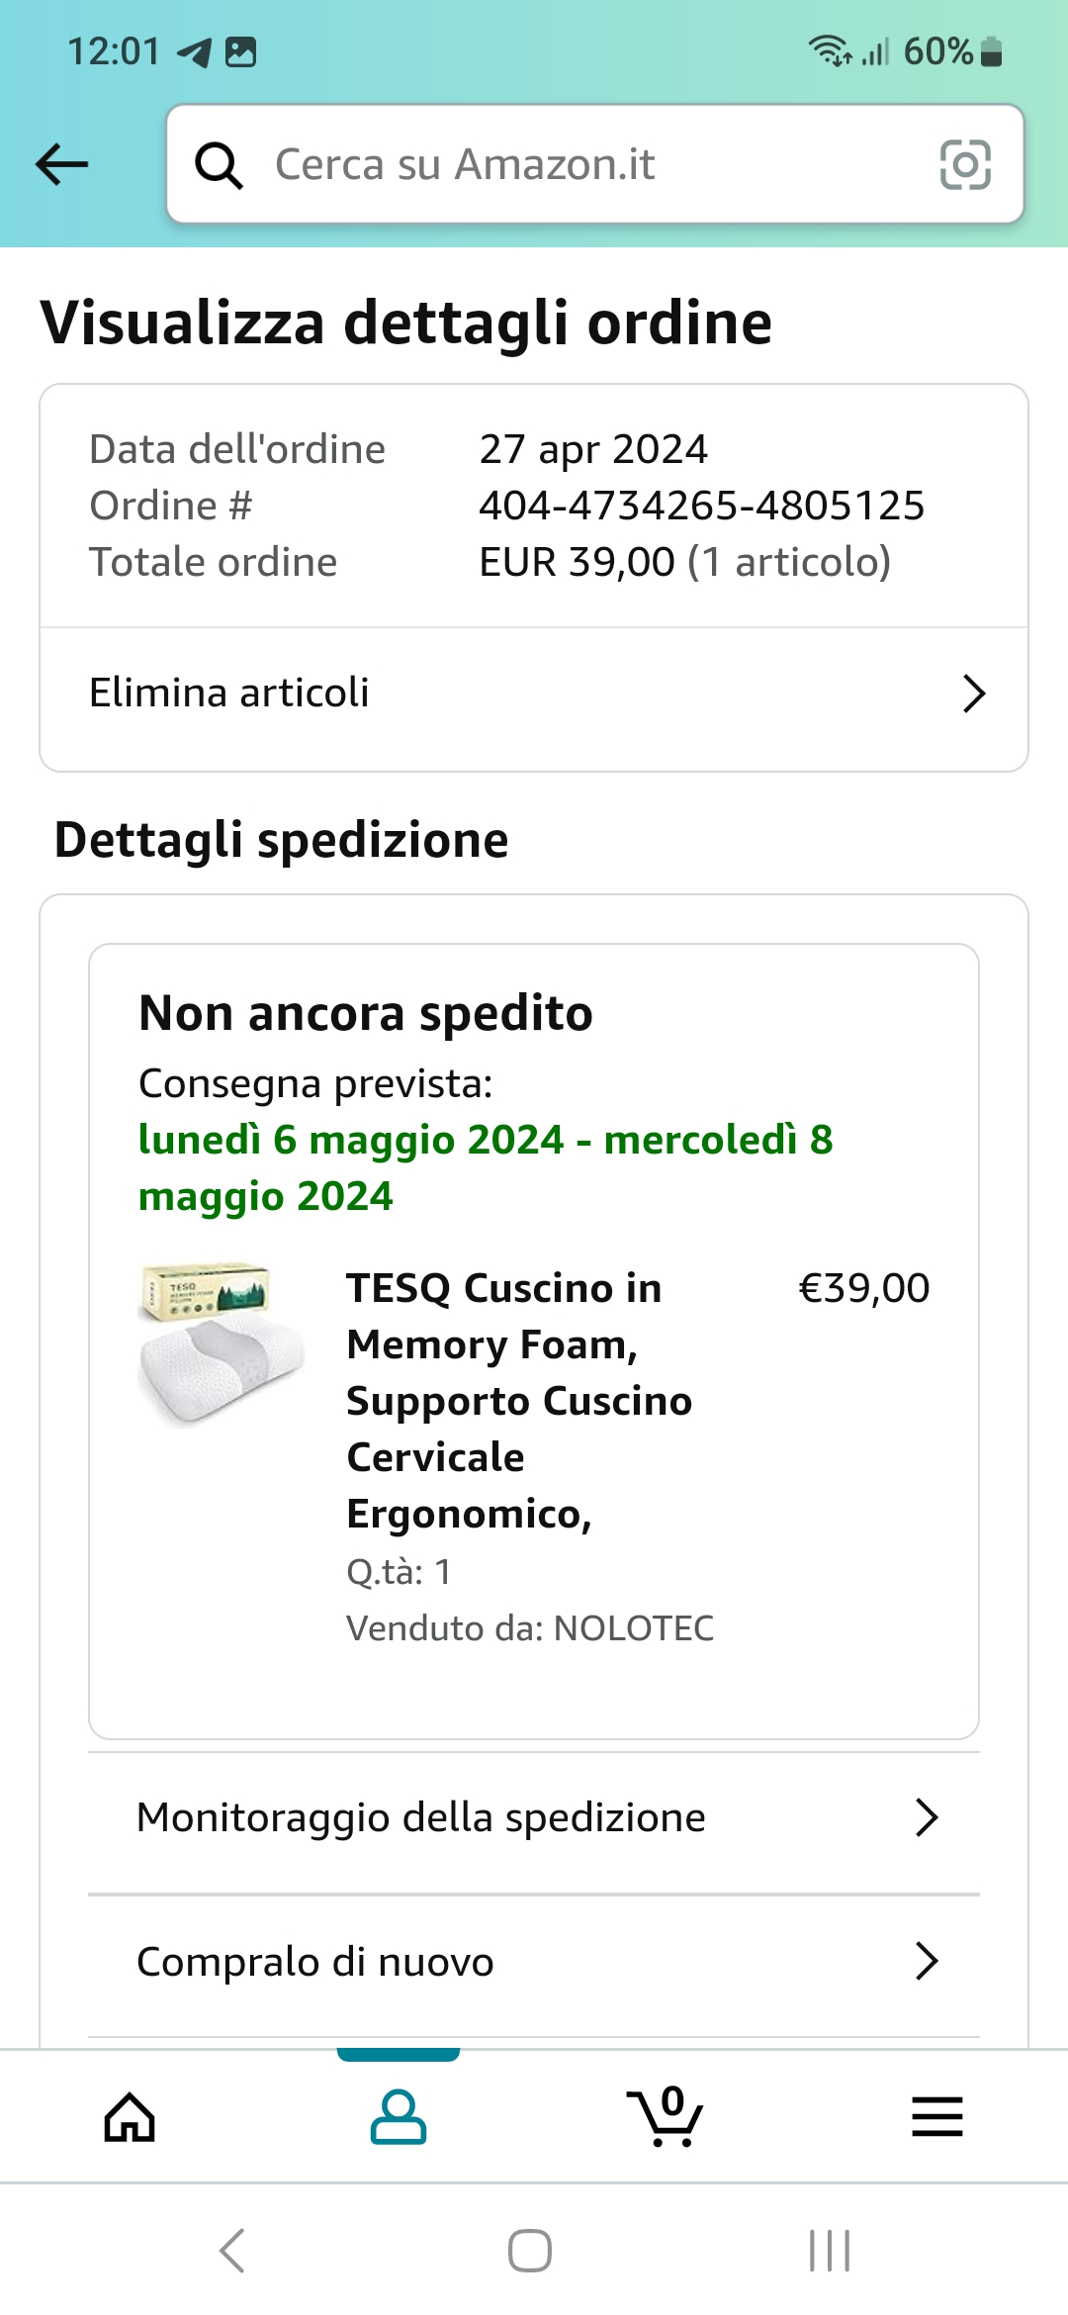Open Monitoraggio della spedizione
The height and width of the screenshot is (2315, 1068).
pyautogui.click(x=421, y=1817)
